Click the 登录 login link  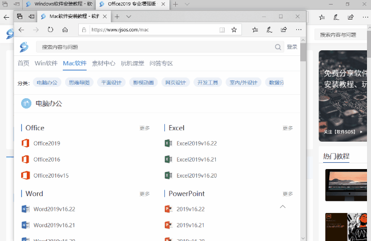click(x=292, y=47)
